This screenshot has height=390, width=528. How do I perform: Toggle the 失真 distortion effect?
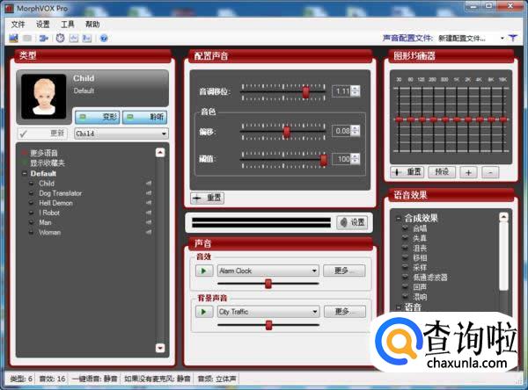point(406,238)
